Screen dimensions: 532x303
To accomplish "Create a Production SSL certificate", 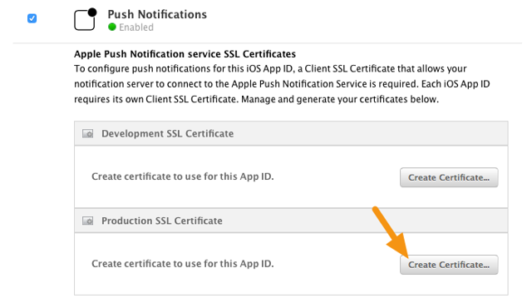I will pyautogui.click(x=449, y=265).
